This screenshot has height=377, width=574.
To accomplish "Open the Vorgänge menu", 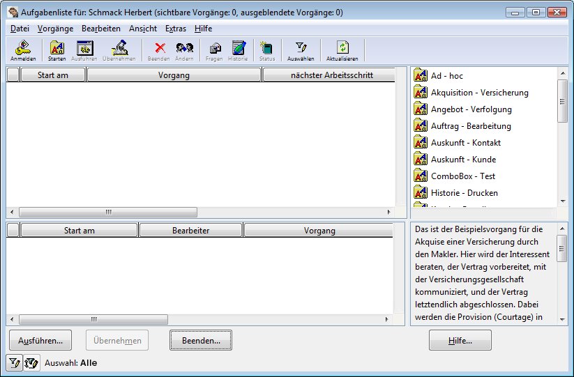I will point(55,29).
